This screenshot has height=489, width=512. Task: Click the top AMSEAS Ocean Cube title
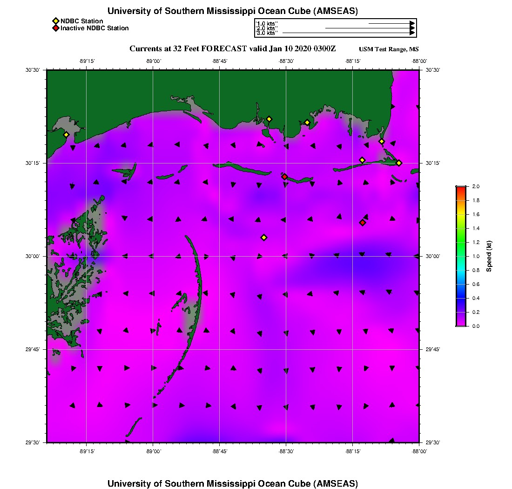pos(233,11)
